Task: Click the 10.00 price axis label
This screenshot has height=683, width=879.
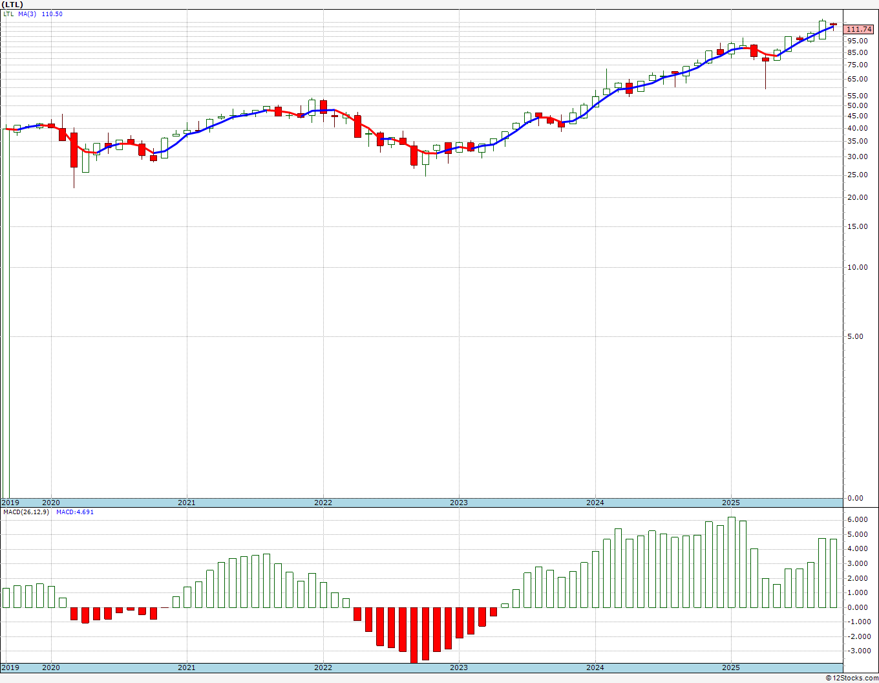Action: click(x=856, y=267)
